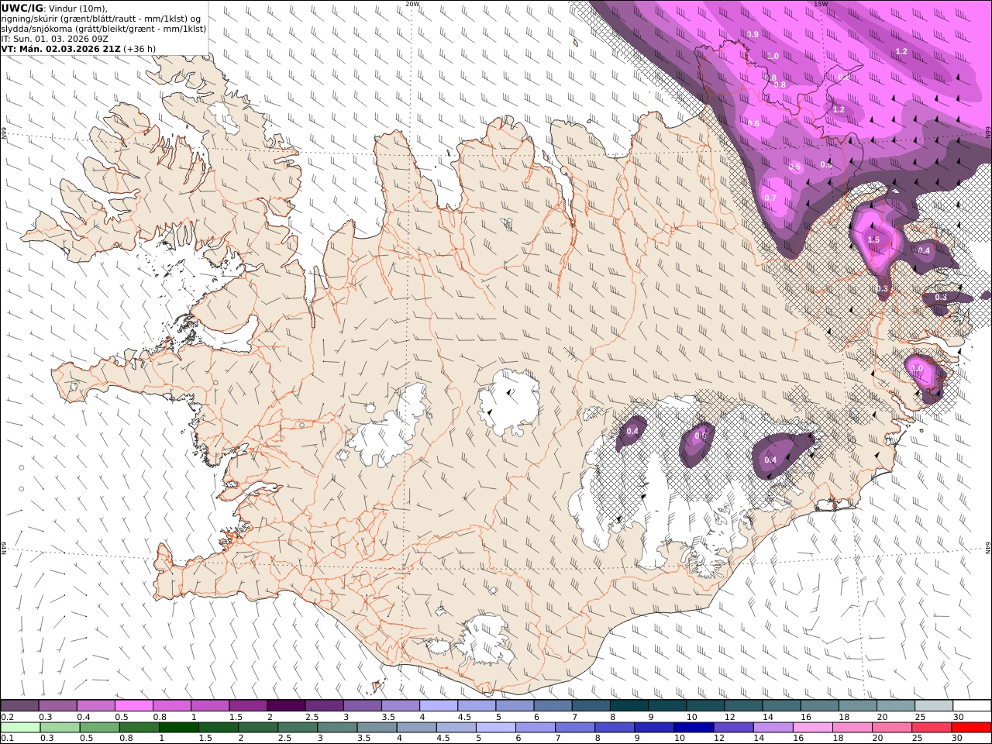Image resolution: width=992 pixels, height=744 pixels.
Task: Click the 0.2 dark mauve swatch in upper legend row
Action: (19, 706)
